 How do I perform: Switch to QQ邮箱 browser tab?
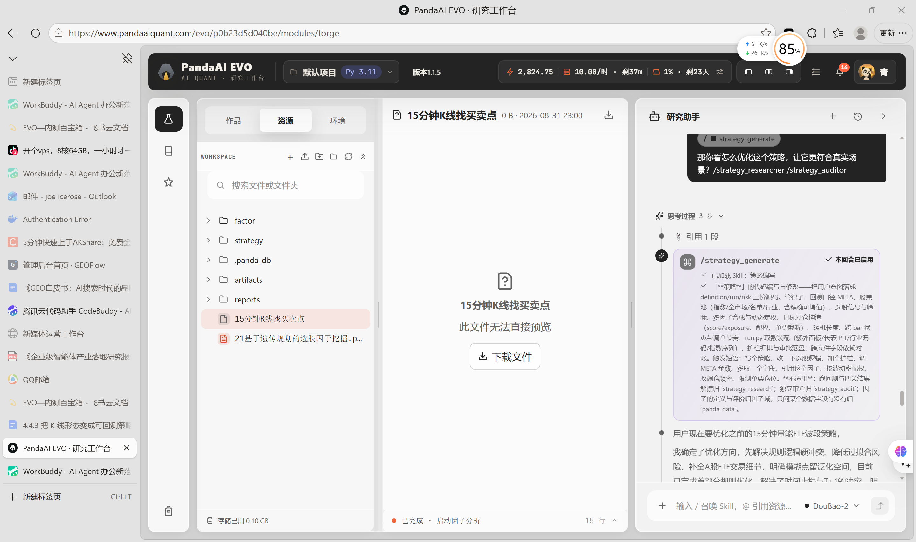tap(69, 379)
